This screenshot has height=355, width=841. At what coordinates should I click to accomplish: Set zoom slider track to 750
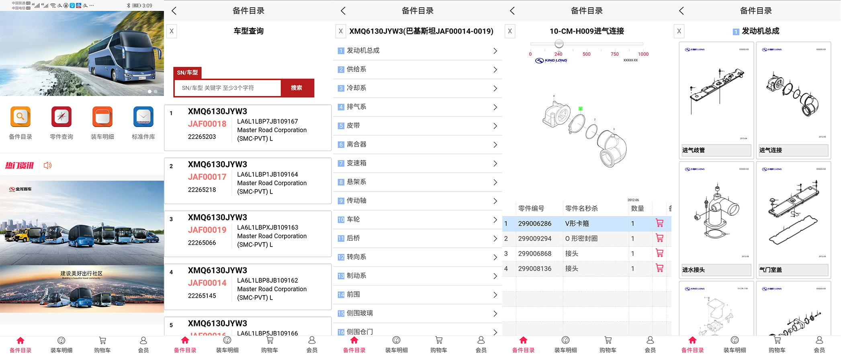tap(615, 44)
